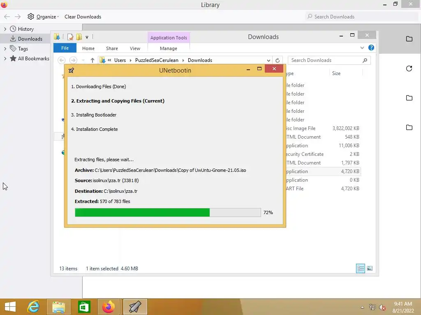Click the Library refresh circular arrow icon
Viewport: 421px width, 315px height.
coord(409,68)
